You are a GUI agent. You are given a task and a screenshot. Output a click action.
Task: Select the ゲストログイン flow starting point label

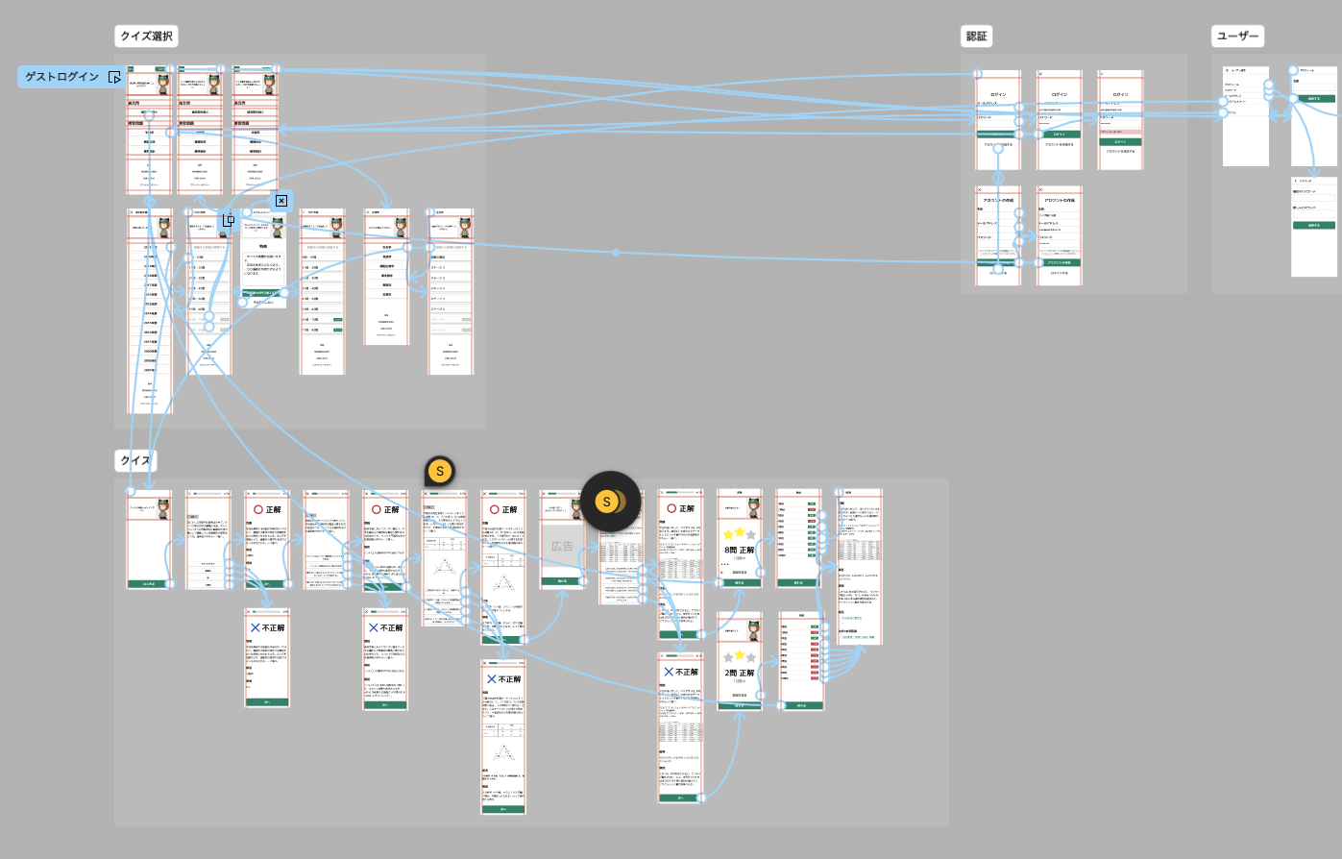click(x=62, y=77)
